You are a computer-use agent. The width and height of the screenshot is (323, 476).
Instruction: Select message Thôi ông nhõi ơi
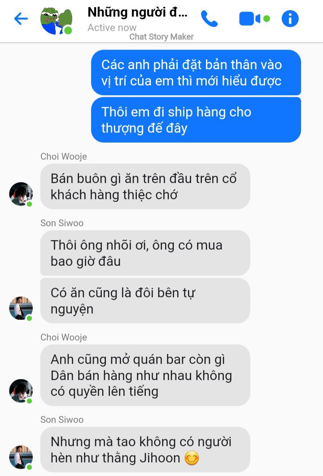[145, 253]
